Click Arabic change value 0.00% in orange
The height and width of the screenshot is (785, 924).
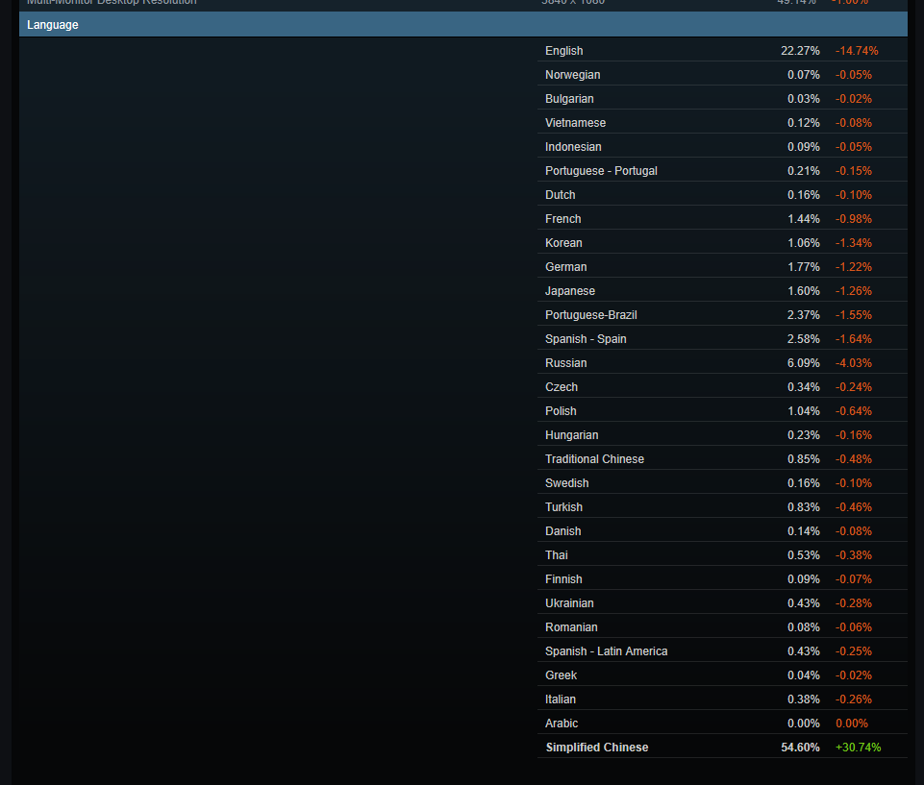point(852,724)
